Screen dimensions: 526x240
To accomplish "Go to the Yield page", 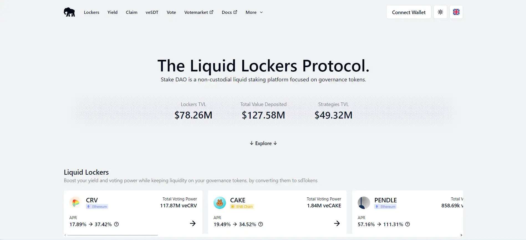I will [113, 12].
